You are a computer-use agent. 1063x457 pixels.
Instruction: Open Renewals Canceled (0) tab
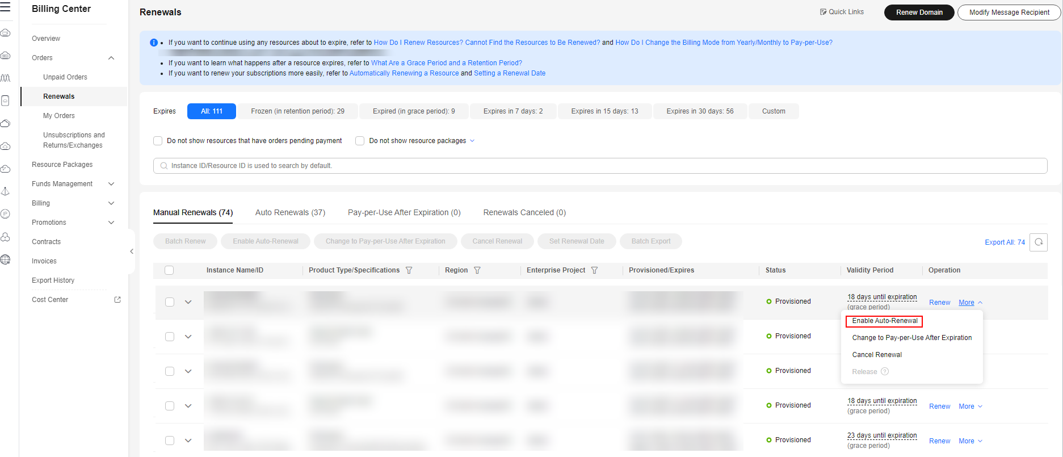click(x=524, y=212)
